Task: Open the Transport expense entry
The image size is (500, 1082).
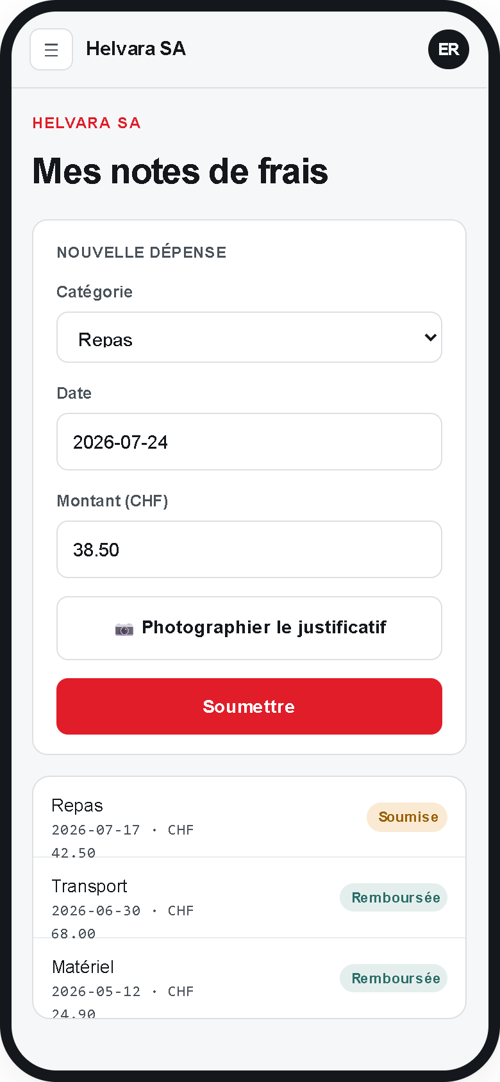Action: [x=249, y=898]
